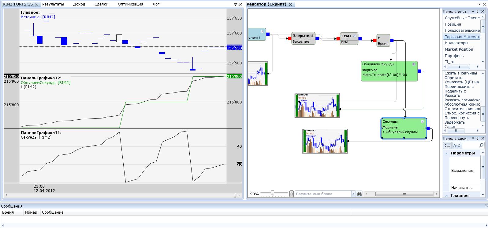Close the Панель инструментов panel
This screenshot has width=488, height=228.
point(482,11)
